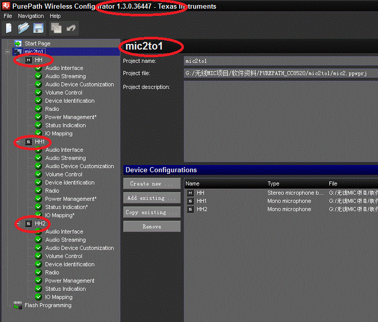The width and height of the screenshot is (378, 322).
Task: Open HH1 IO Mapping* page
Action: coord(60,215)
